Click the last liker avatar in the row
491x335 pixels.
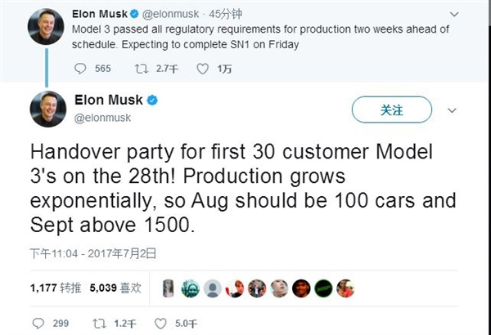coord(346,288)
